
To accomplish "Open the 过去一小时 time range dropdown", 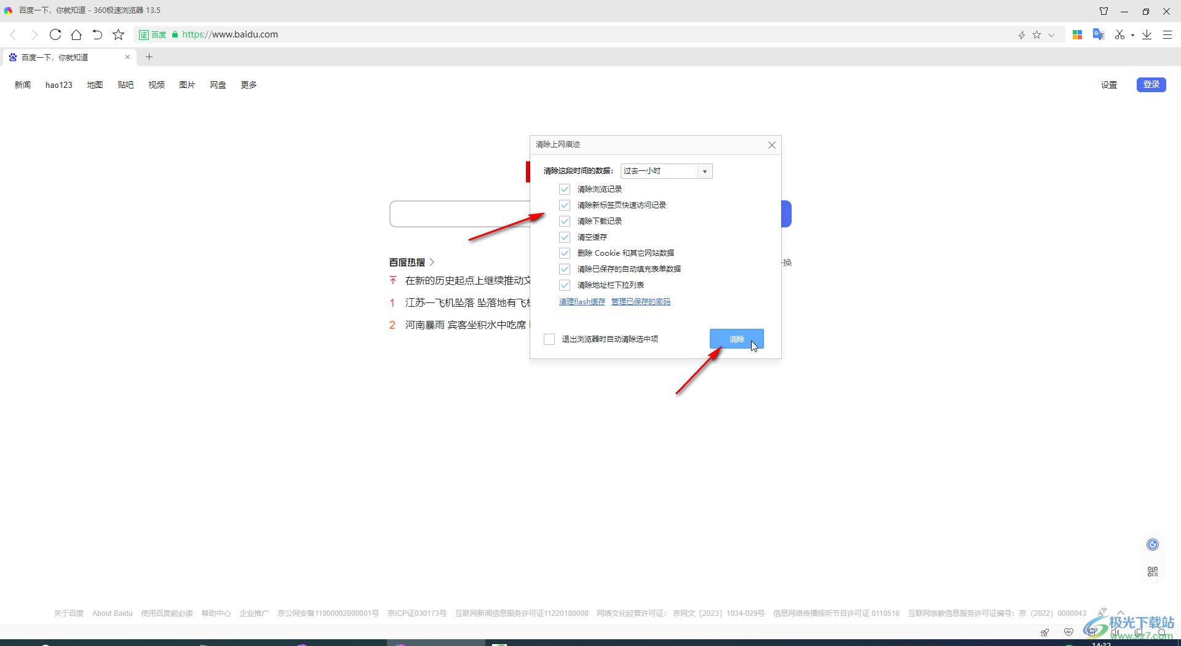I will (667, 171).
